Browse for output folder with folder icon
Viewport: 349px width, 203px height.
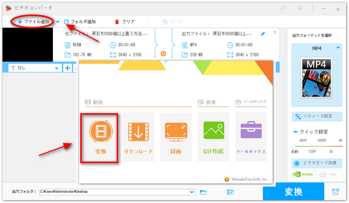point(203,192)
